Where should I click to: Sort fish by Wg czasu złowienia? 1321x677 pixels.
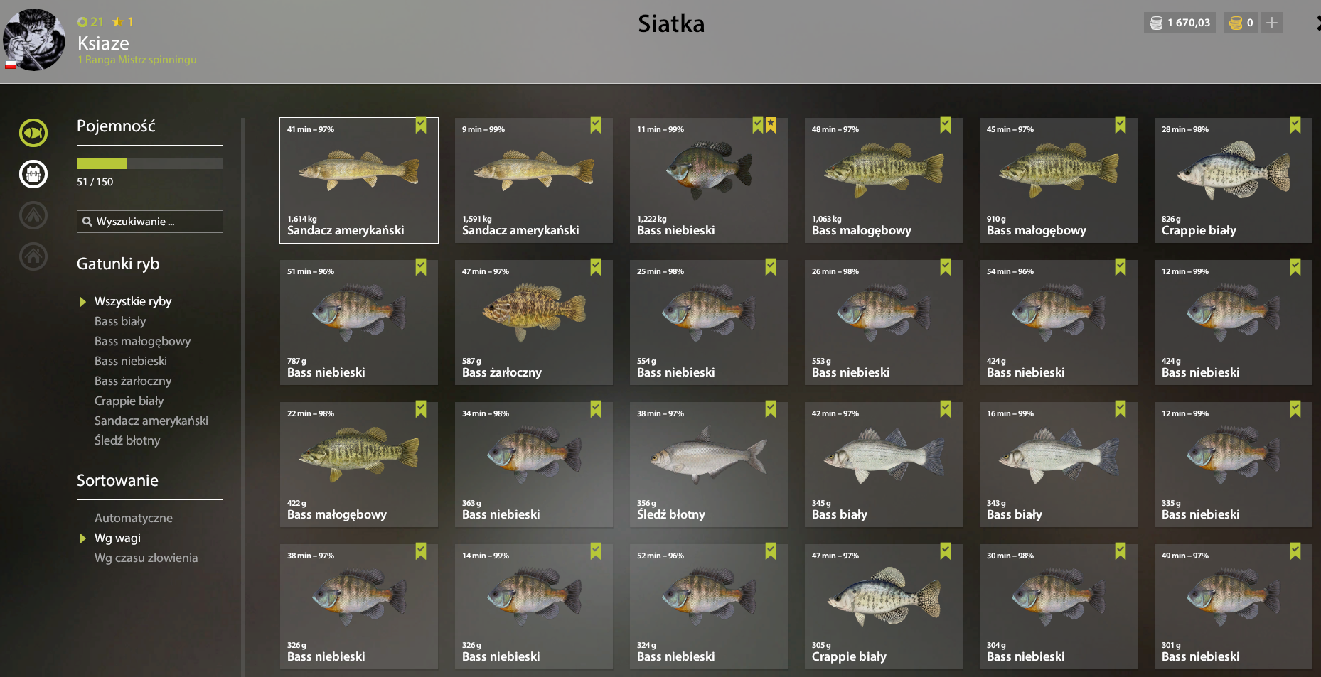coord(146,558)
